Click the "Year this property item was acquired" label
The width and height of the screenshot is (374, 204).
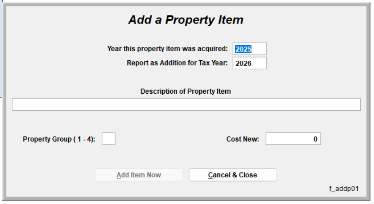[x=167, y=49]
